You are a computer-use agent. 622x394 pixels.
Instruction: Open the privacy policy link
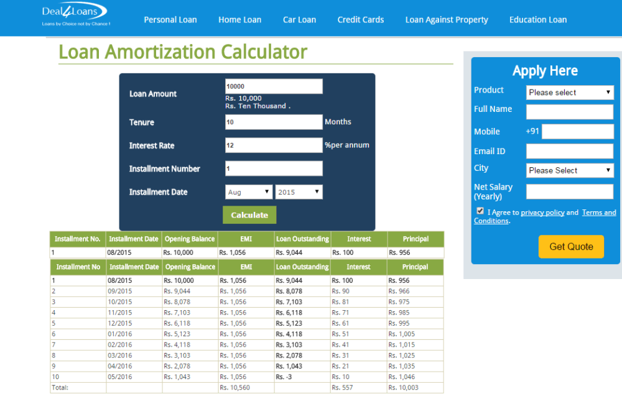click(x=542, y=213)
